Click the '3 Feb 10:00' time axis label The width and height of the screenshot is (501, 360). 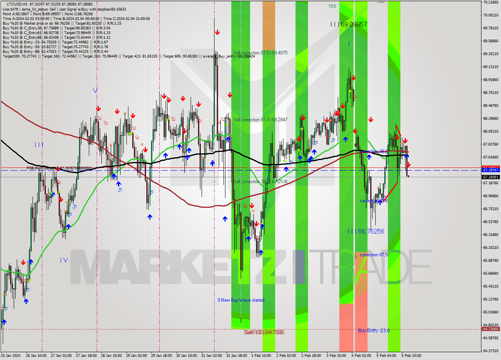(336, 356)
